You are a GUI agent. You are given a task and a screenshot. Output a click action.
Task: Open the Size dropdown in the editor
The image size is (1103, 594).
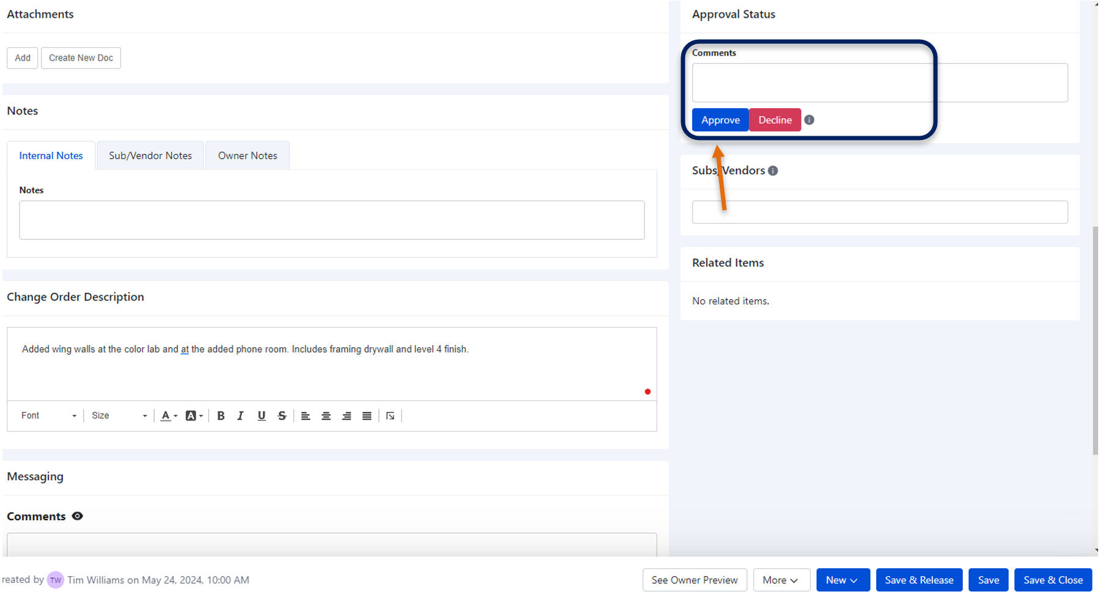tap(119, 416)
